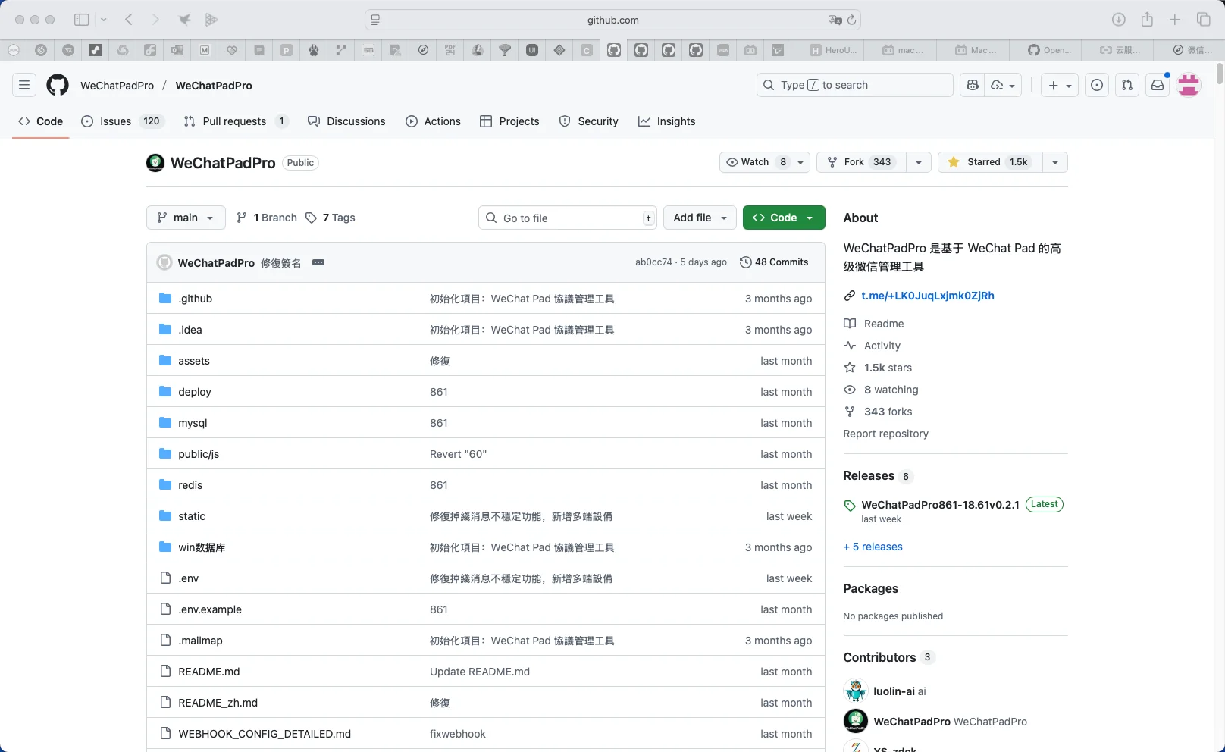Switch to the Pull requests tab
The image size is (1225, 752).
pyautogui.click(x=236, y=121)
